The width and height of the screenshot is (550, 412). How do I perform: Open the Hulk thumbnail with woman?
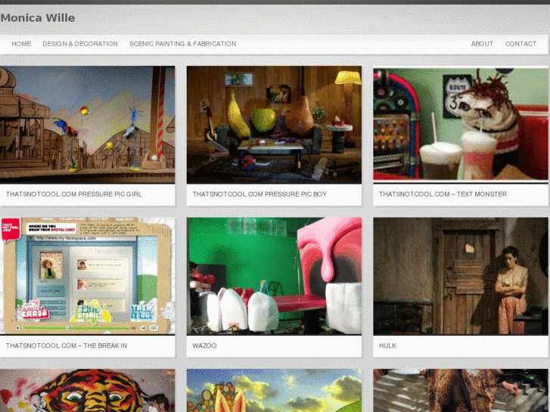[x=461, y=276]
